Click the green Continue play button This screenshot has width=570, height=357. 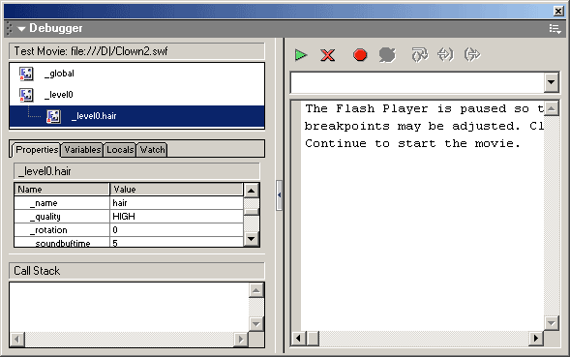click(301, 55)
